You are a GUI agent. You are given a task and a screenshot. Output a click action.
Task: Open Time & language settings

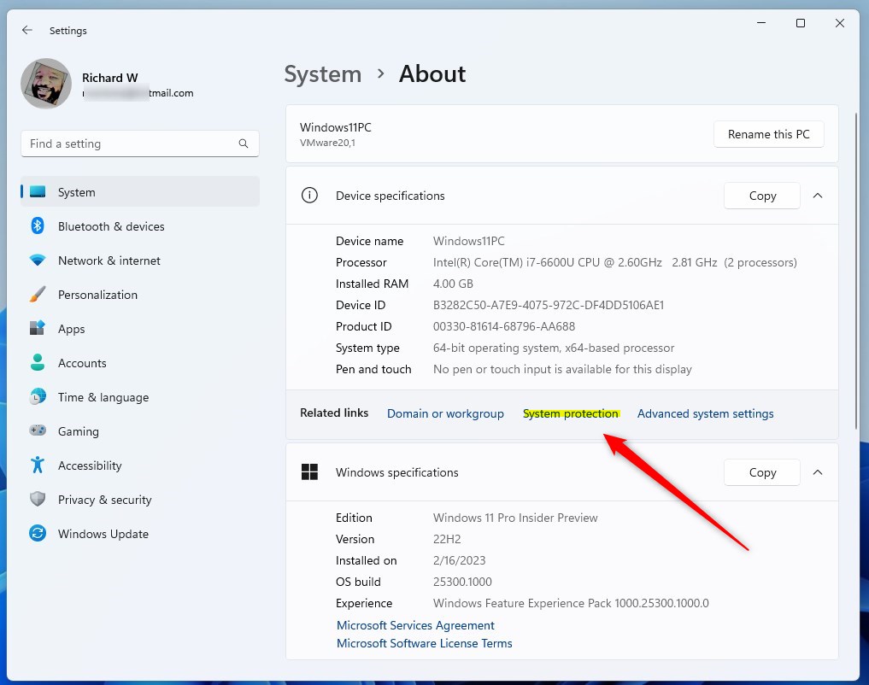102,397
